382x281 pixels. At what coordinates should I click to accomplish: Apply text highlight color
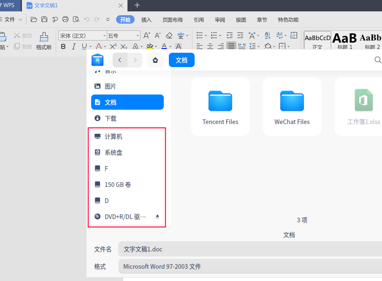pos(150,46)
